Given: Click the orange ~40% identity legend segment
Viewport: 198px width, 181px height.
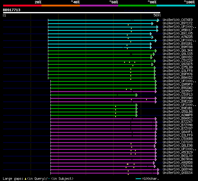Looking at the screenshot, I should click(x=61, y=6).
